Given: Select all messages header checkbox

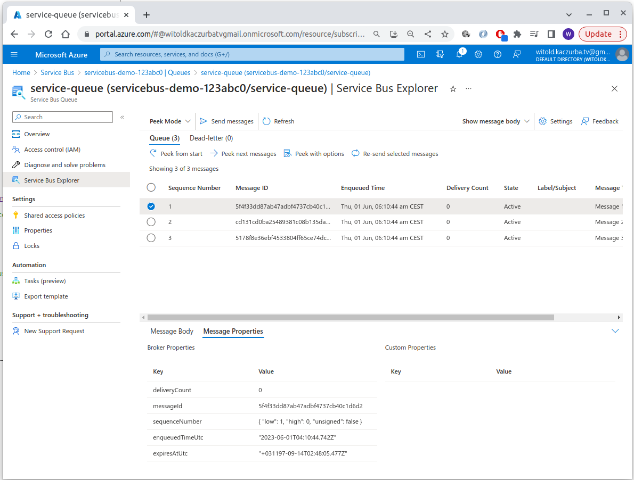Looking at the screenshot, I should 151,187.
